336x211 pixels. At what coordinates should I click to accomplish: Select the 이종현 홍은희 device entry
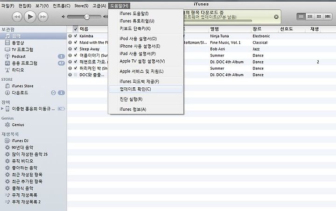(33, 109)
